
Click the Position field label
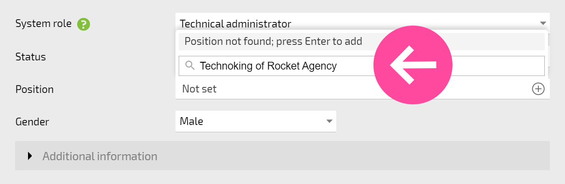34,89
